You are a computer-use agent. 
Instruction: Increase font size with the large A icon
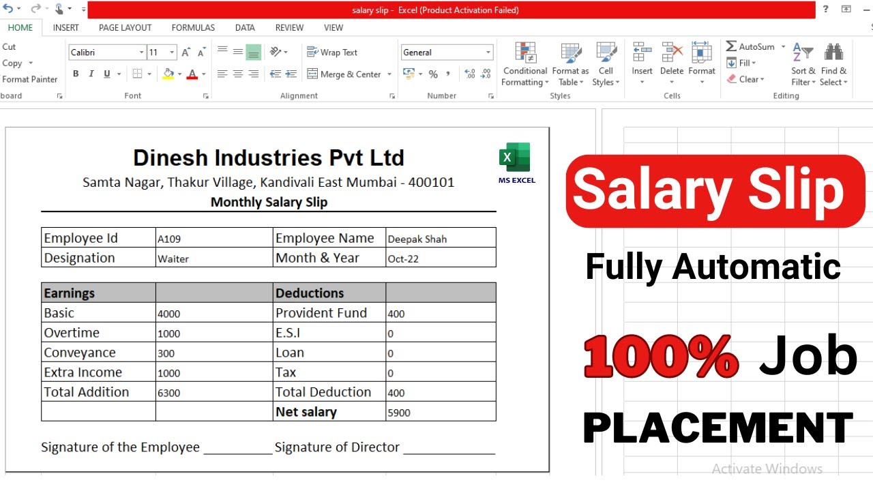pyautogui.click(x=186, y=53)
